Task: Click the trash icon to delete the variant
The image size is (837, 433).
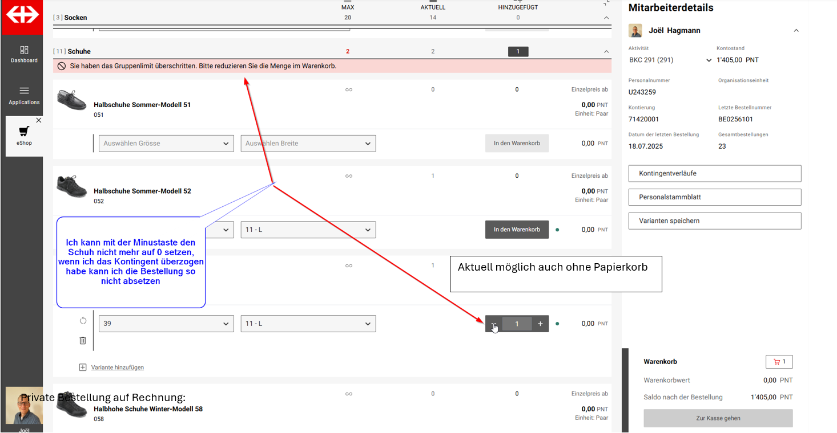Action: click(83, 340)
